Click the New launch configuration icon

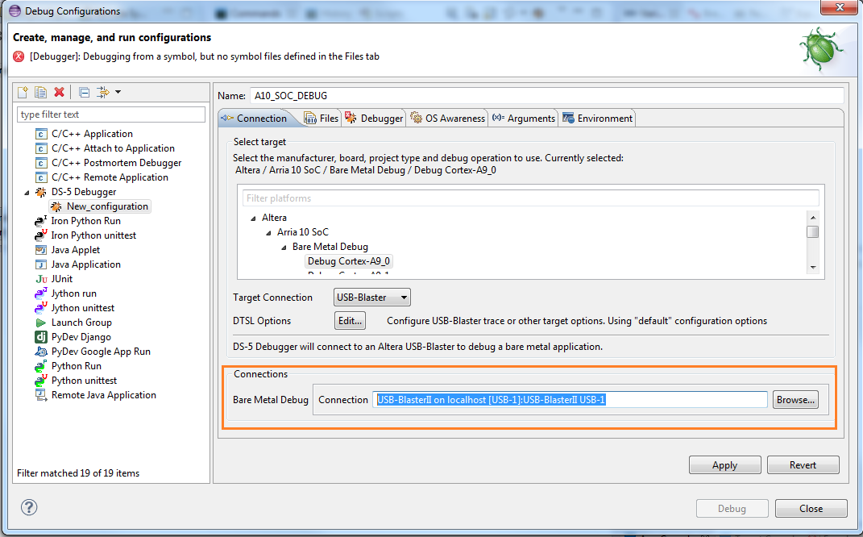pyautogui.click(x=23, y=92)
